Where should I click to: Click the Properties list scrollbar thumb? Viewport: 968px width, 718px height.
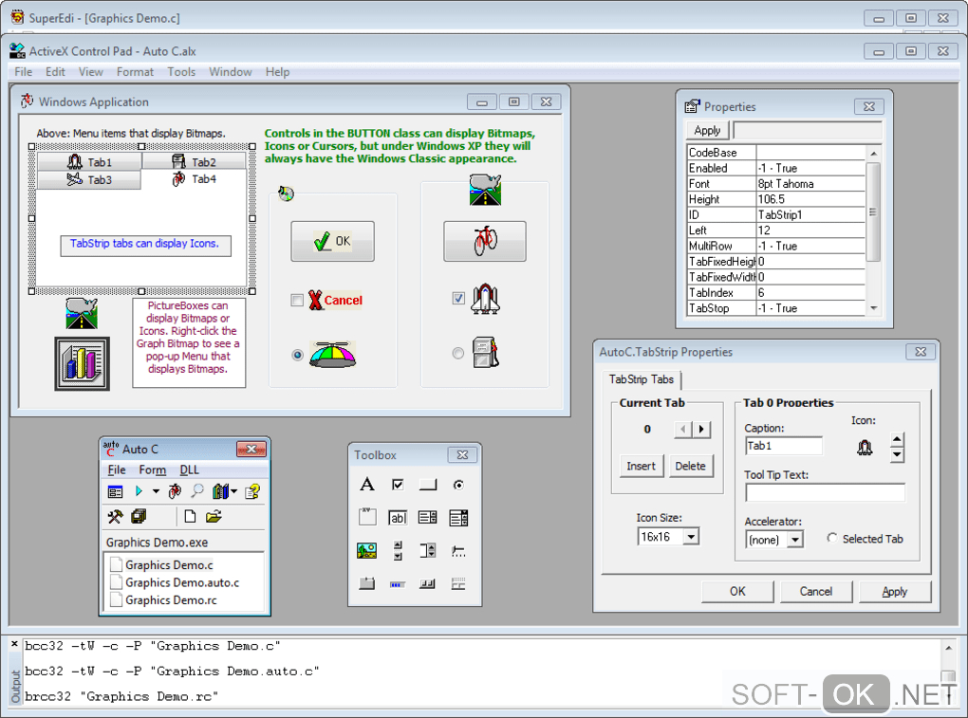(x=873, y=212)
